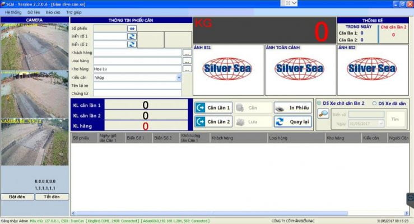414x224 pixels.
Task: Open the Dữ liệu menu
Action: [x=34, y=12]
